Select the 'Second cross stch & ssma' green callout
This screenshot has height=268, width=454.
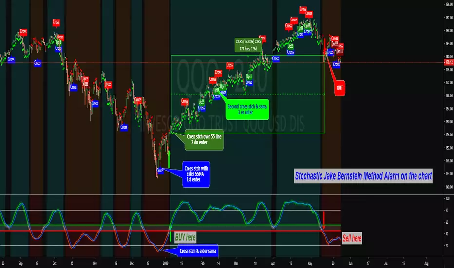pos(247,109)
